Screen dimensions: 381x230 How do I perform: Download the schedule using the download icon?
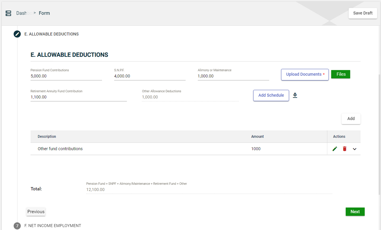[x=295, y=95]
